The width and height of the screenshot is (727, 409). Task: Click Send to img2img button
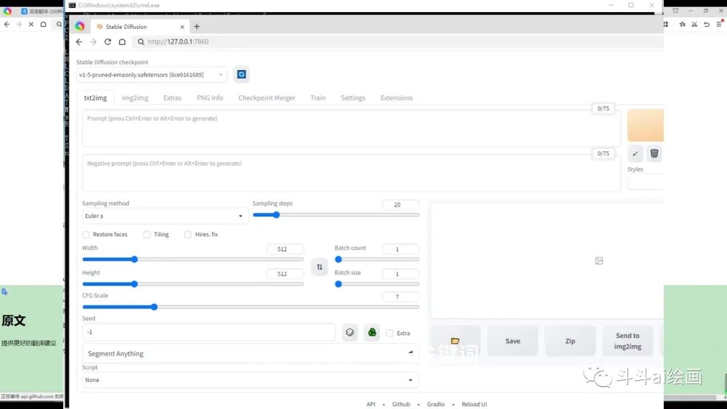628,341
